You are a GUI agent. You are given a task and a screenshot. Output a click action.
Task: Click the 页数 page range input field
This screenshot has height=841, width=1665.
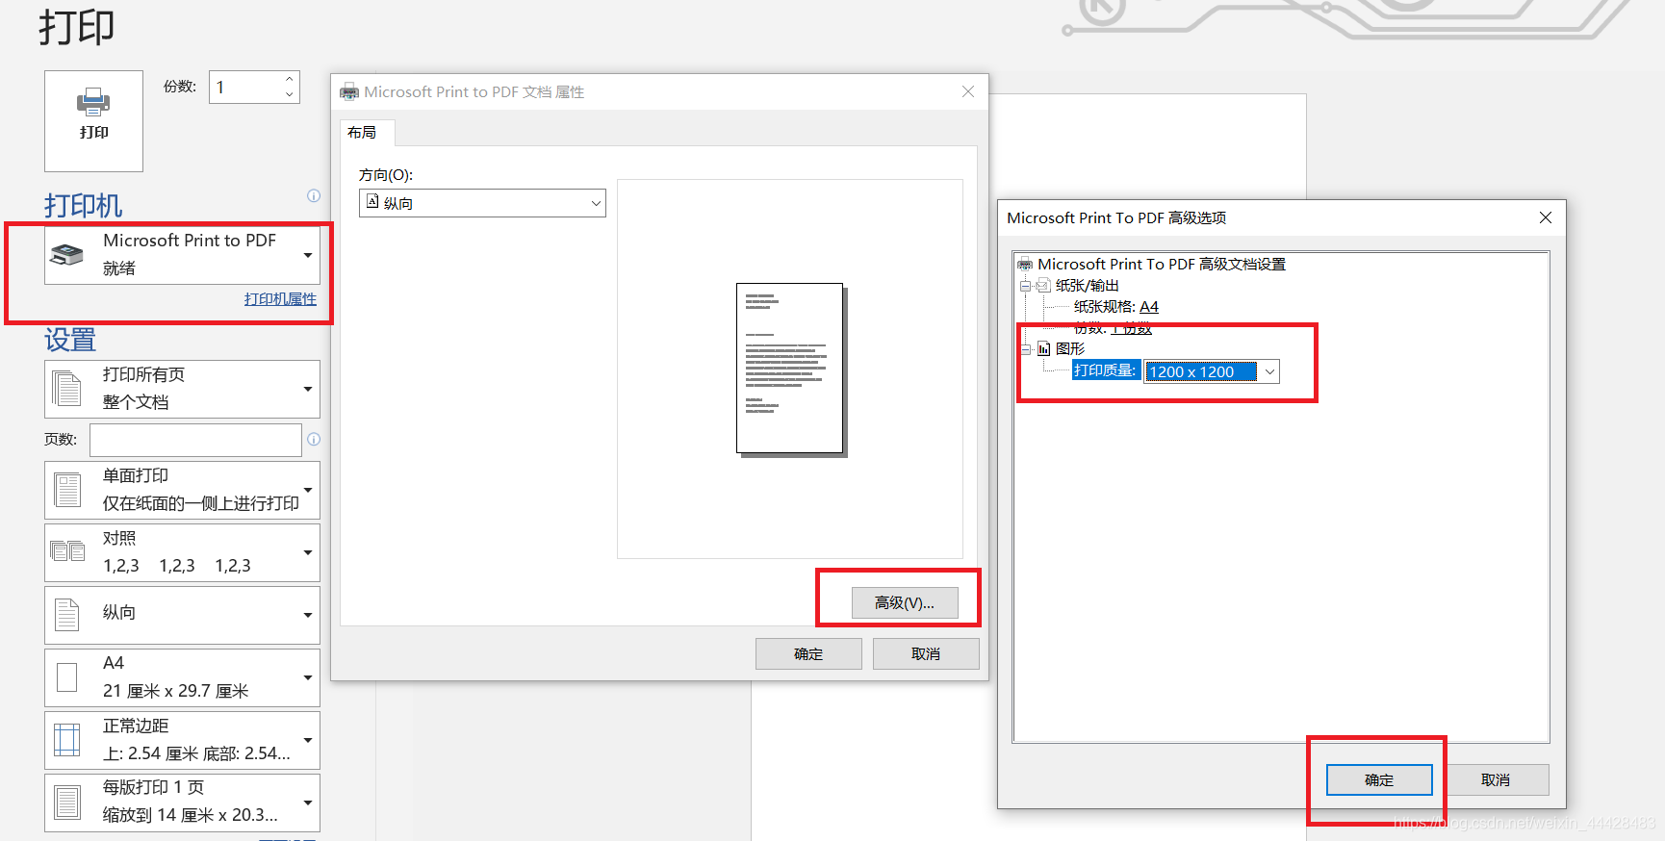195,440
